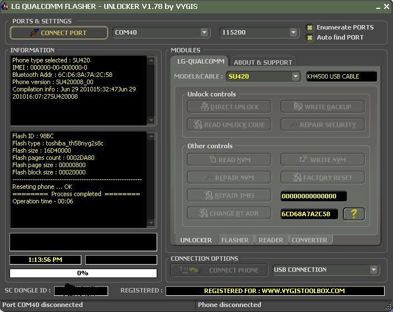Image resolution: width=393 pixels, height=312 pixels.
Task: Click 'Port COM40 disconnected' status text
Action: pos(42,305)
